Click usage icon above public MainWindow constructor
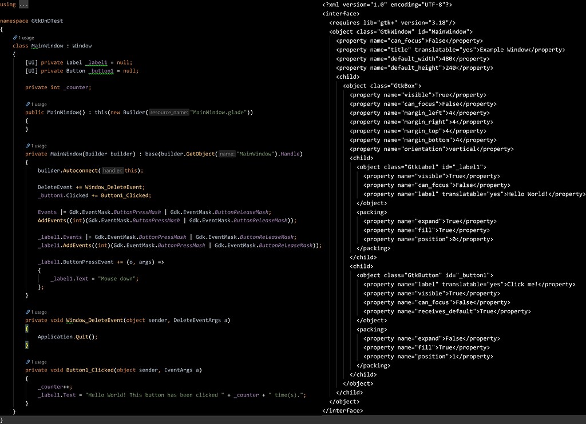Viewport: 586px width, 424px height. [28, 105]
